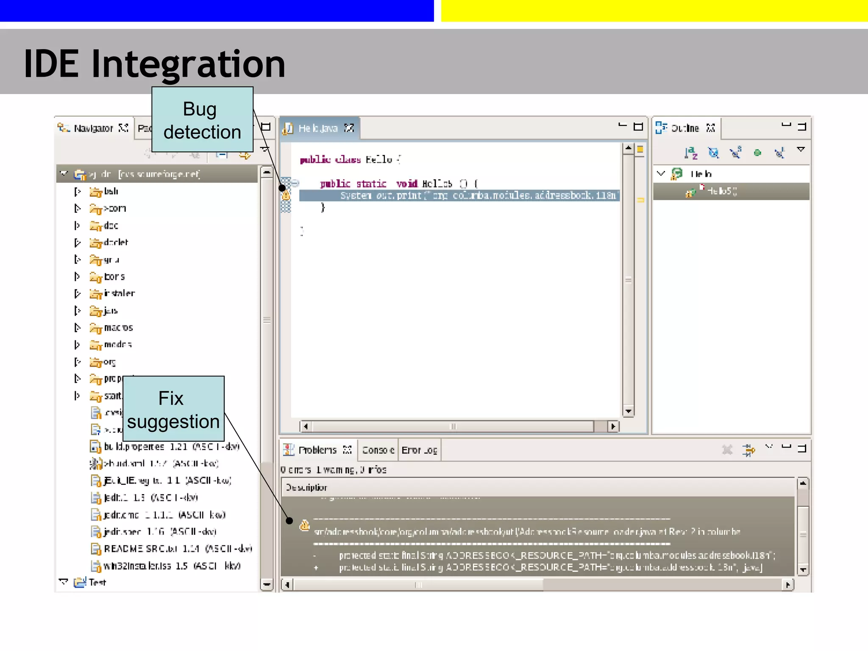868x651 pixels.
Task: Click Collapse All icon in Navigator toolbar
Action: coord(222,154)
